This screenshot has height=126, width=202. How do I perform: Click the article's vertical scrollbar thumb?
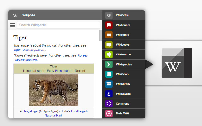tap(101, 35)
